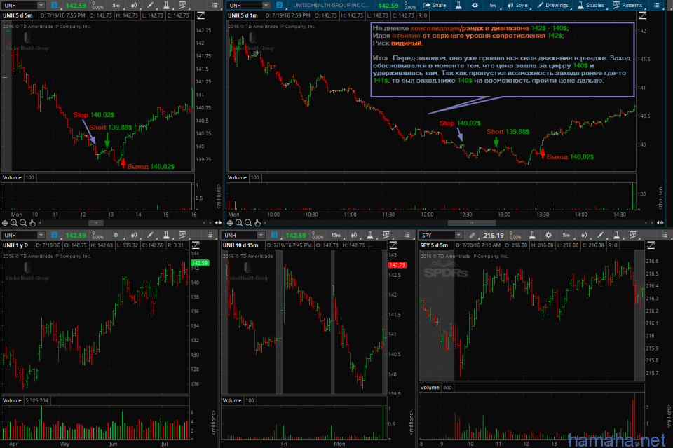673x448 pixels.
Task: Open patterns icon in UNH 5m panel
Action: (183, 5)
